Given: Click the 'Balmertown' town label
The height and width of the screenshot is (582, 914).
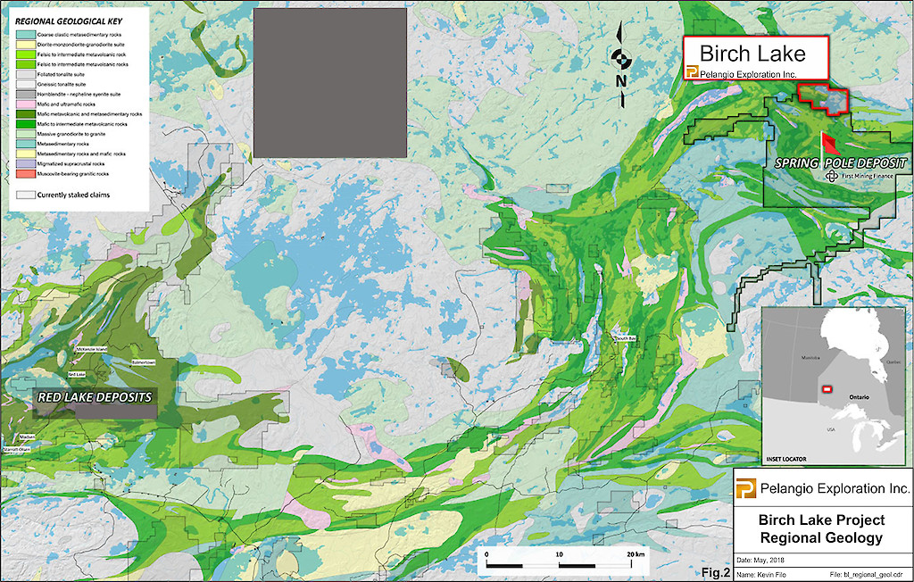Looking at the screenshot, I should tap(144, 362).
